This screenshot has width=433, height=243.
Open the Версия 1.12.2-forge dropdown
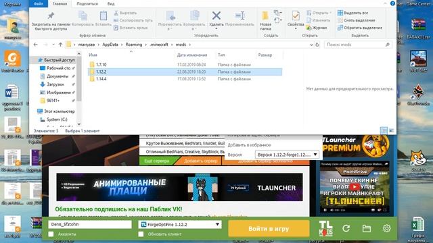pyautogui.click(x=287, y=155)
